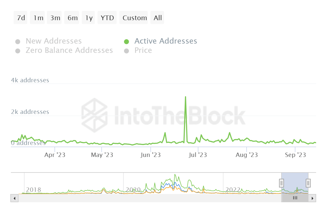
Task: Select the right range selector handle
Action: 308,183
